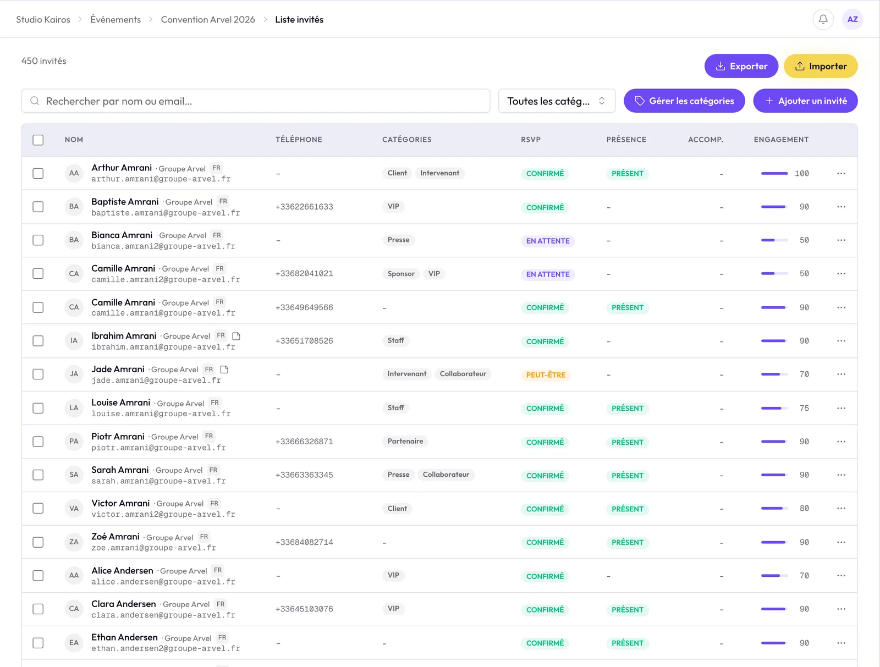Click the PEUT-ÊTRE status for Jade Amrani
The width and height of the screenshot is (880, 667).
click(546, 375)
